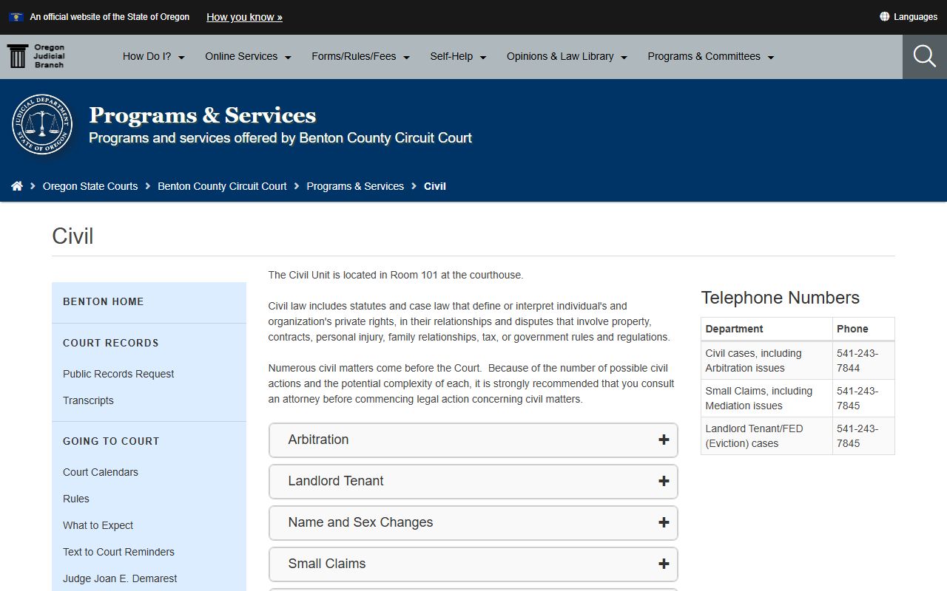Open the Opinions & Law Library menu
This screenshot has width=947, height=591.
click(567, 56)
